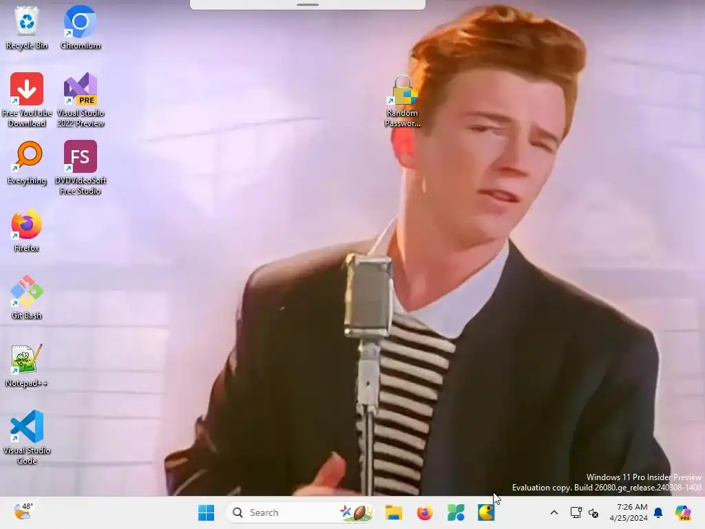Open Firefox from the taskbar
The height and width of the screenshot is (529, 705).
424,512
